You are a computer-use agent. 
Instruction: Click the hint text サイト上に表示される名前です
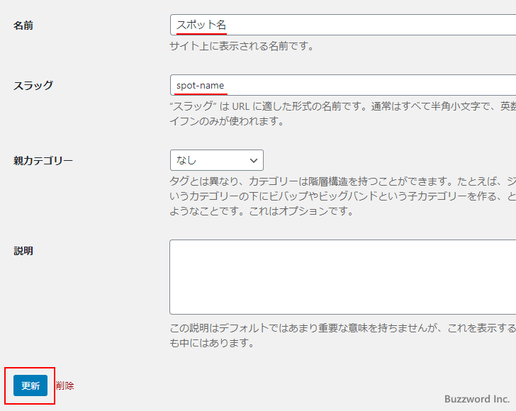tap(241, 46)
